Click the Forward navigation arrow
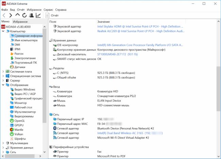The height and width of the screenshot is (159, 221). pos(11,15)
